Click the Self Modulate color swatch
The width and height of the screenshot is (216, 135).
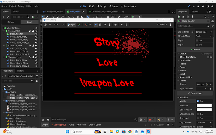coord(204,110)
